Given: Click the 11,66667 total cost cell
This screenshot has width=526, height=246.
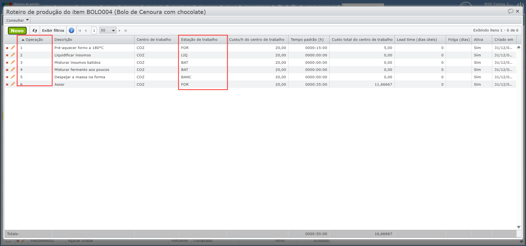Looking at the screenshot, I should coord(362,85).
